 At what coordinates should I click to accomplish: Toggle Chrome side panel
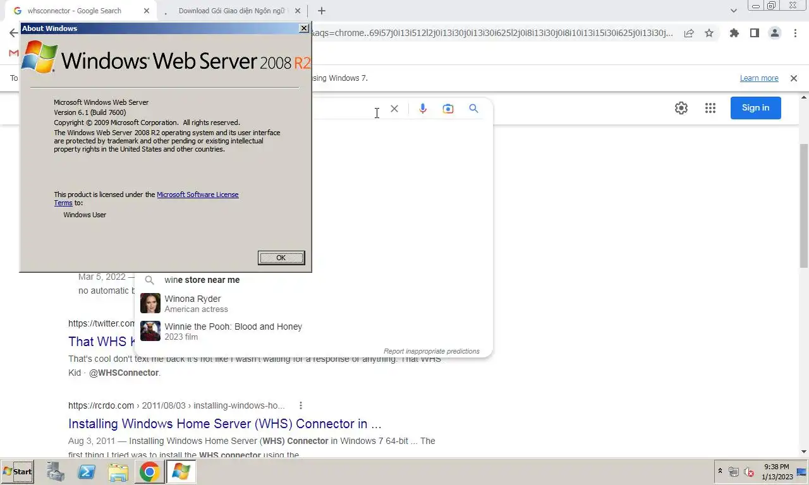(x=754, y=33)
